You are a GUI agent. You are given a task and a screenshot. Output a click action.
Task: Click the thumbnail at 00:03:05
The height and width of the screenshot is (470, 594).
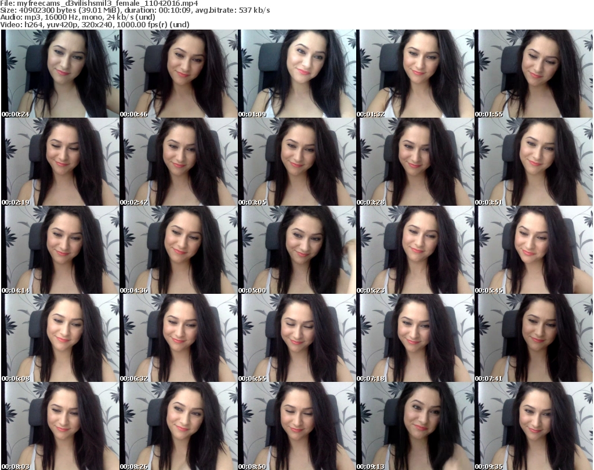[x=297, y=162]
